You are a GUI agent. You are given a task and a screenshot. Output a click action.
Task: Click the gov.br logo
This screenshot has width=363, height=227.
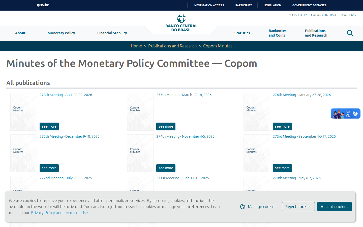[x=43, y=5]
